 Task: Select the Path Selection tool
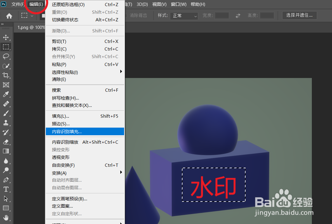[6, 199]
